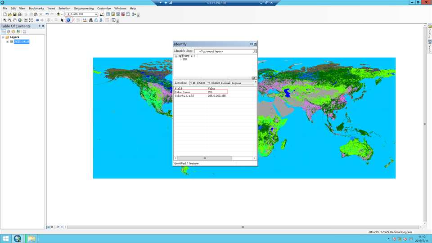Open the Windows menu
Image resolution: width=432 pixels, height=243 pixels.
pos(120,8)
